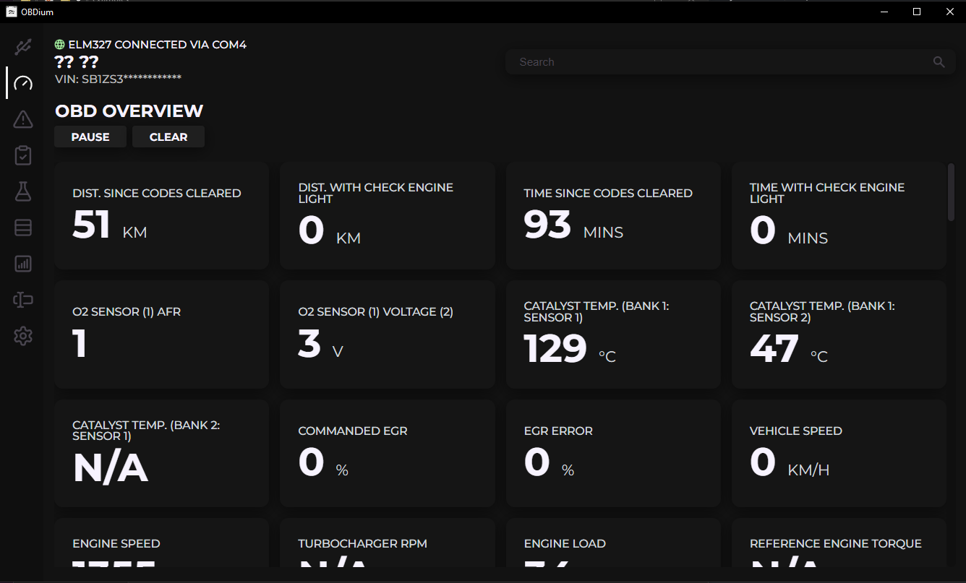Open the warning triangle trouble codes icon
The image size is (966, 583).
click(x=23, y=119)
